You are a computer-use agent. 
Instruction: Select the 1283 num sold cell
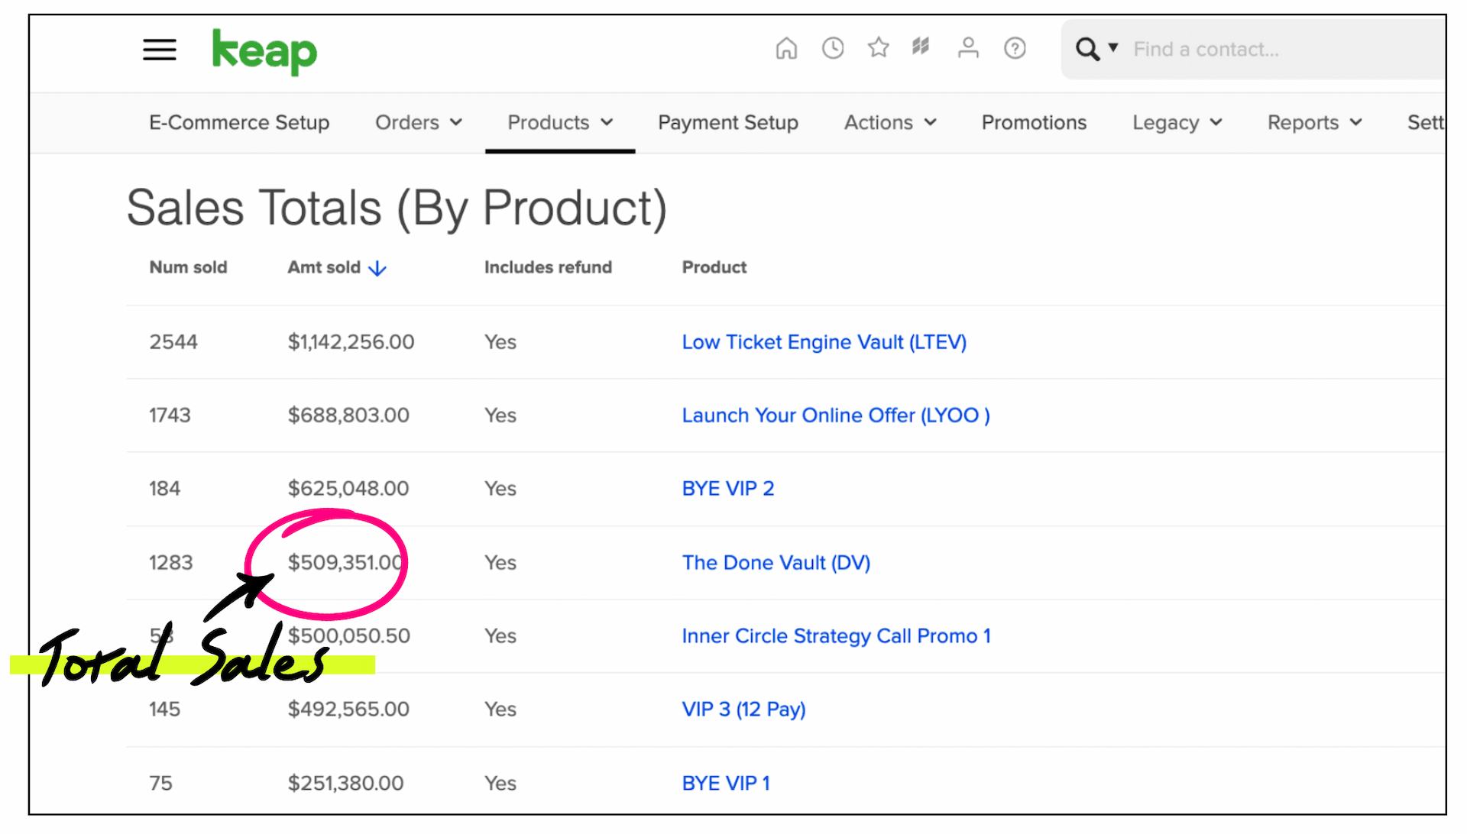(171, 563)
